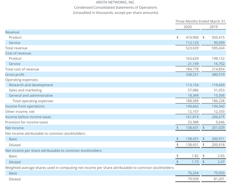This screenshot has width=230, height=185.
Task: Select product cost value 163,629
Action: tap(192, 59)
